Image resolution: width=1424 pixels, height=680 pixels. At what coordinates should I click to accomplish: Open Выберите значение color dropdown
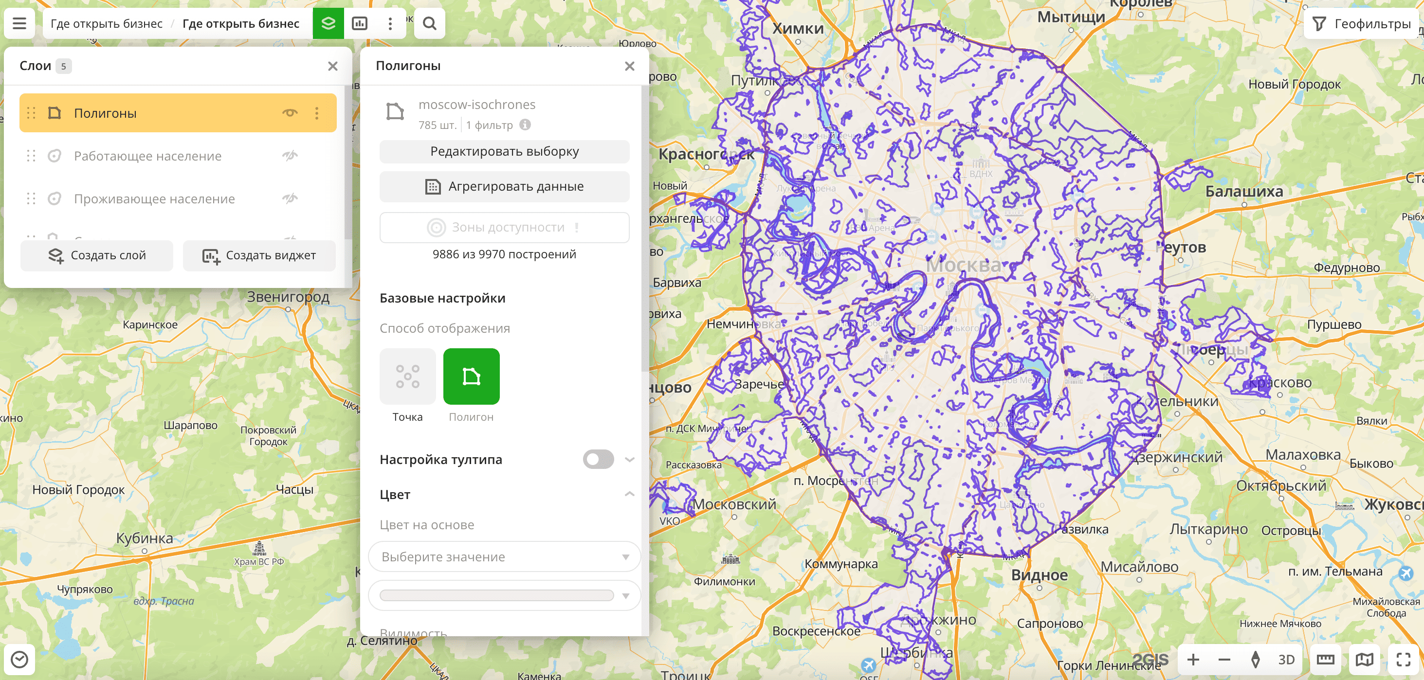(504, 556)
